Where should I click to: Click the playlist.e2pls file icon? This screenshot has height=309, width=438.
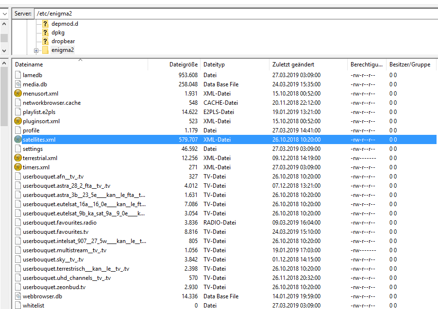[18, 112]
